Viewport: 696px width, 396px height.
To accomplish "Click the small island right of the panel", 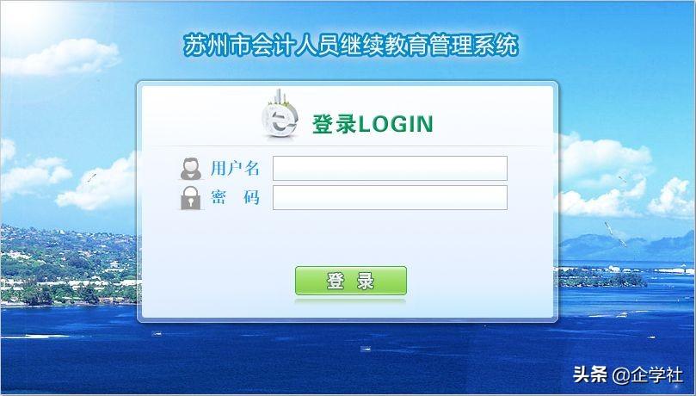I will point(602,278).
